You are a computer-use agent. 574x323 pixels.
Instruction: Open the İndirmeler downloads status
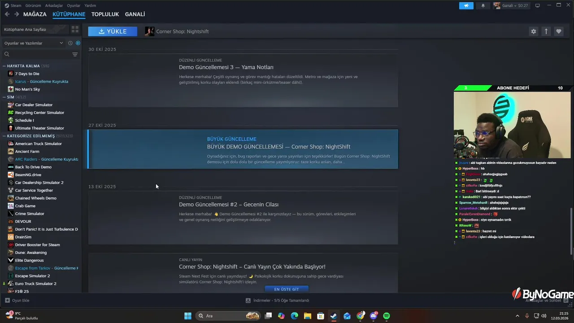[x=278, y=301]
